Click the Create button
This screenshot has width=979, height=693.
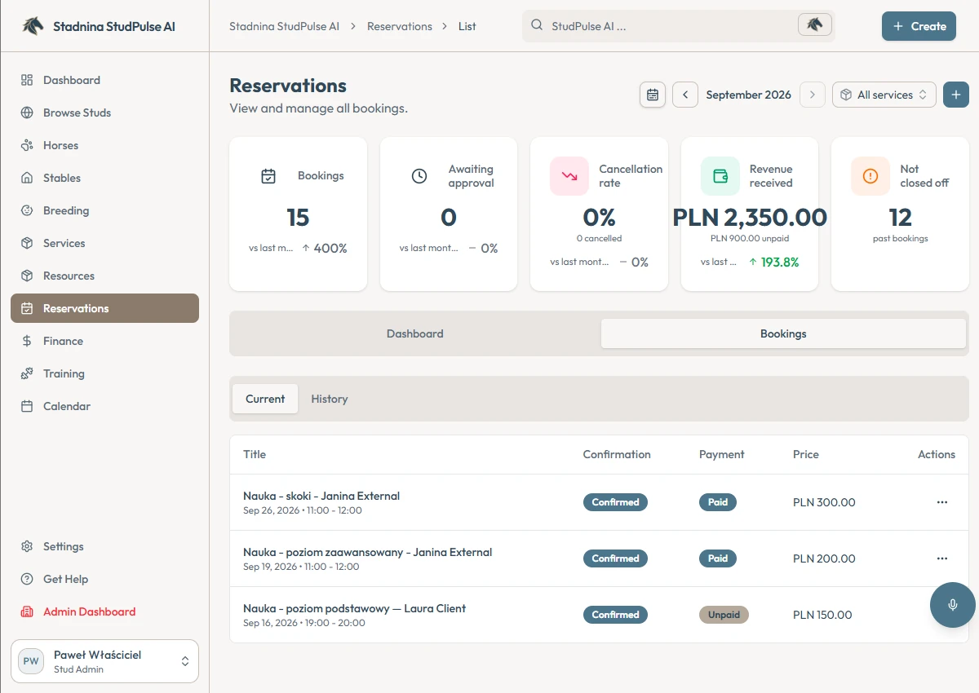[x=919, y=26]
